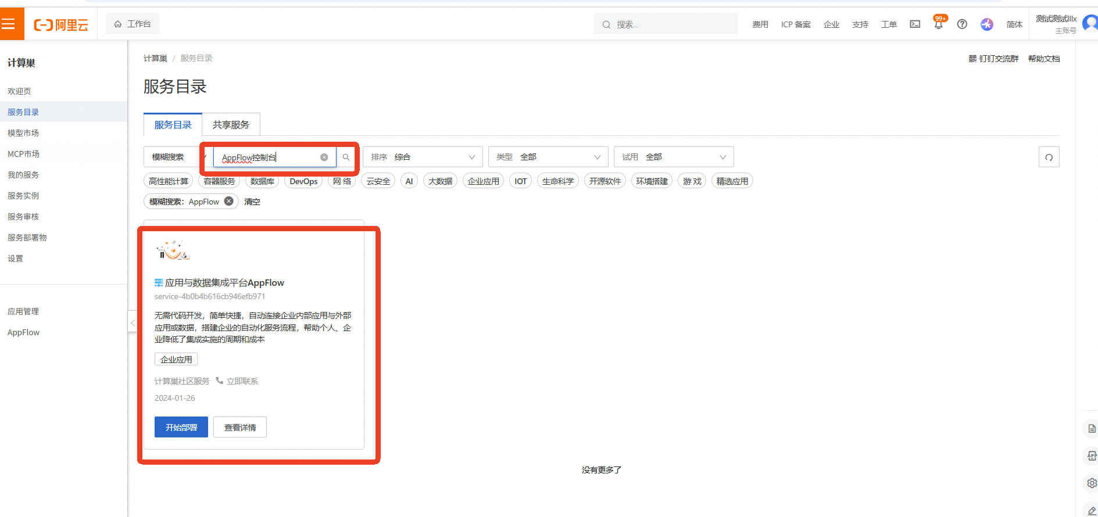Open 应用与数据集成平台AppFlow service title
Screen dimensions: 1098x517
tap(224, 282)
